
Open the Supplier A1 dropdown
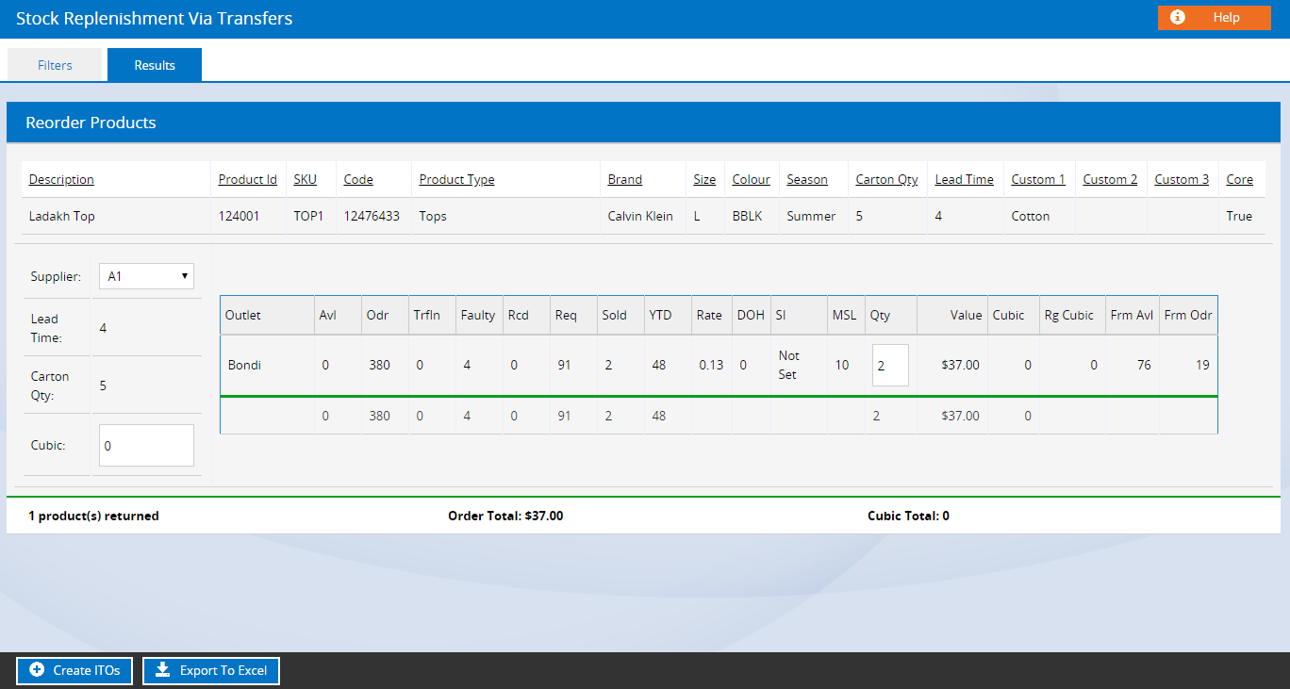pos(146,276)
